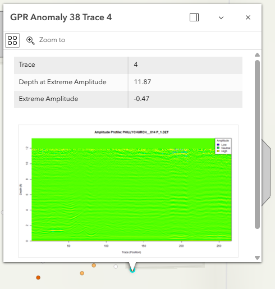The image size is (275, 289).
Task: Click the scrollbar up arrow
Action: pyautogui.click(x=257, y=54)
